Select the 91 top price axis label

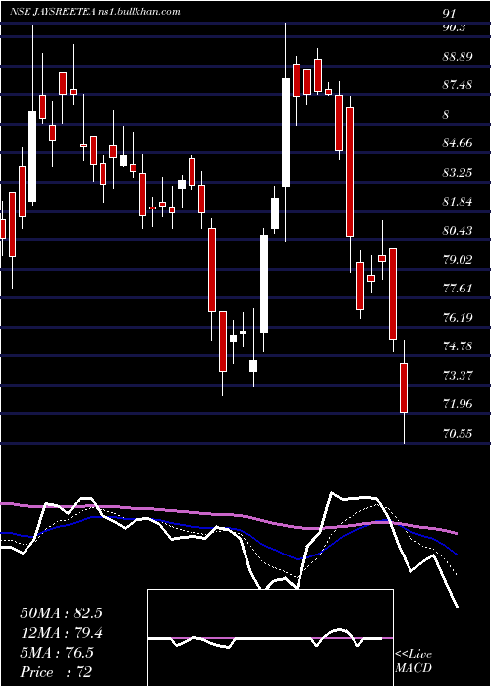(x=449, y=13)
